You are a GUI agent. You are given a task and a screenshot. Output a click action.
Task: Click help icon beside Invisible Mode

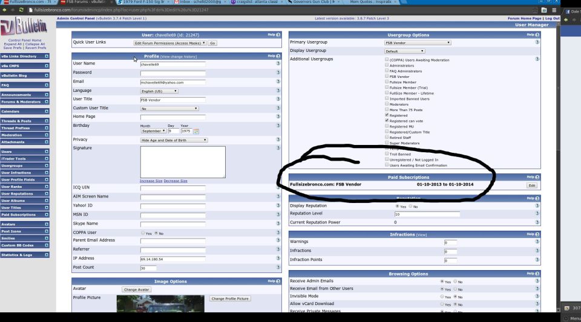tap(537, 296)
